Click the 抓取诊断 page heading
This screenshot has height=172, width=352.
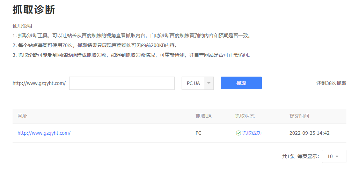34,10
